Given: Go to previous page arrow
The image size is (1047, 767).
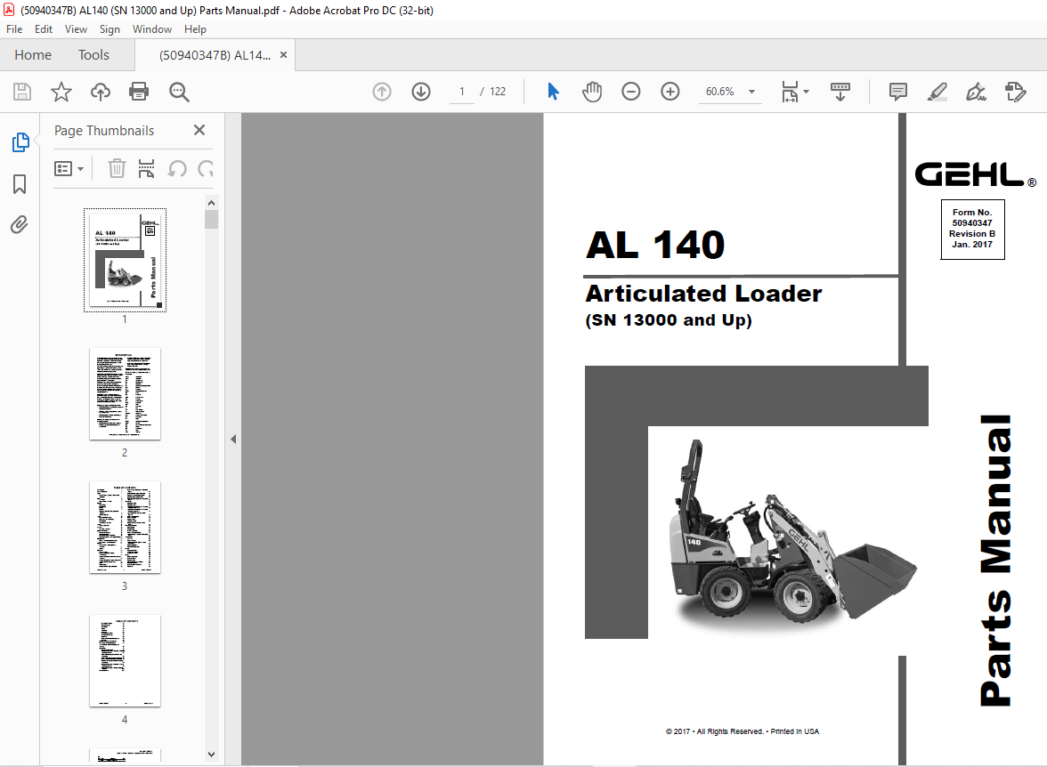Looking at the screenshot, I should pos(382,92).
